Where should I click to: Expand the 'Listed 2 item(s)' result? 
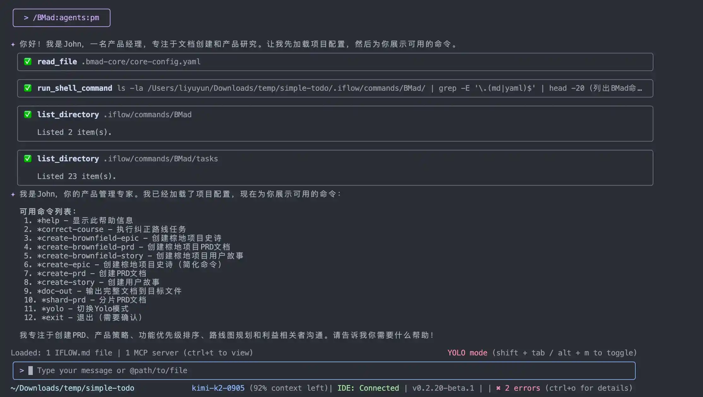(74, 132)
